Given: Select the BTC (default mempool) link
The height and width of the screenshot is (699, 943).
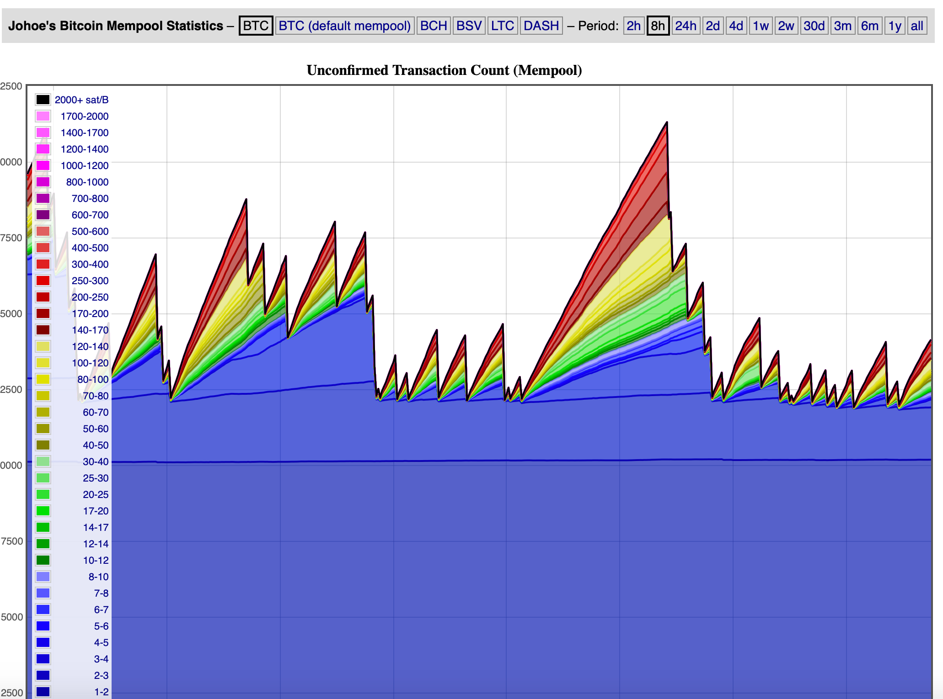Looking at the screenshot, I should (344, 26).
